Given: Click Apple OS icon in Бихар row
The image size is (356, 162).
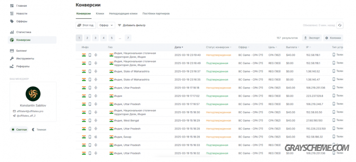Looking at the screenshot, I should pos(96,137).
